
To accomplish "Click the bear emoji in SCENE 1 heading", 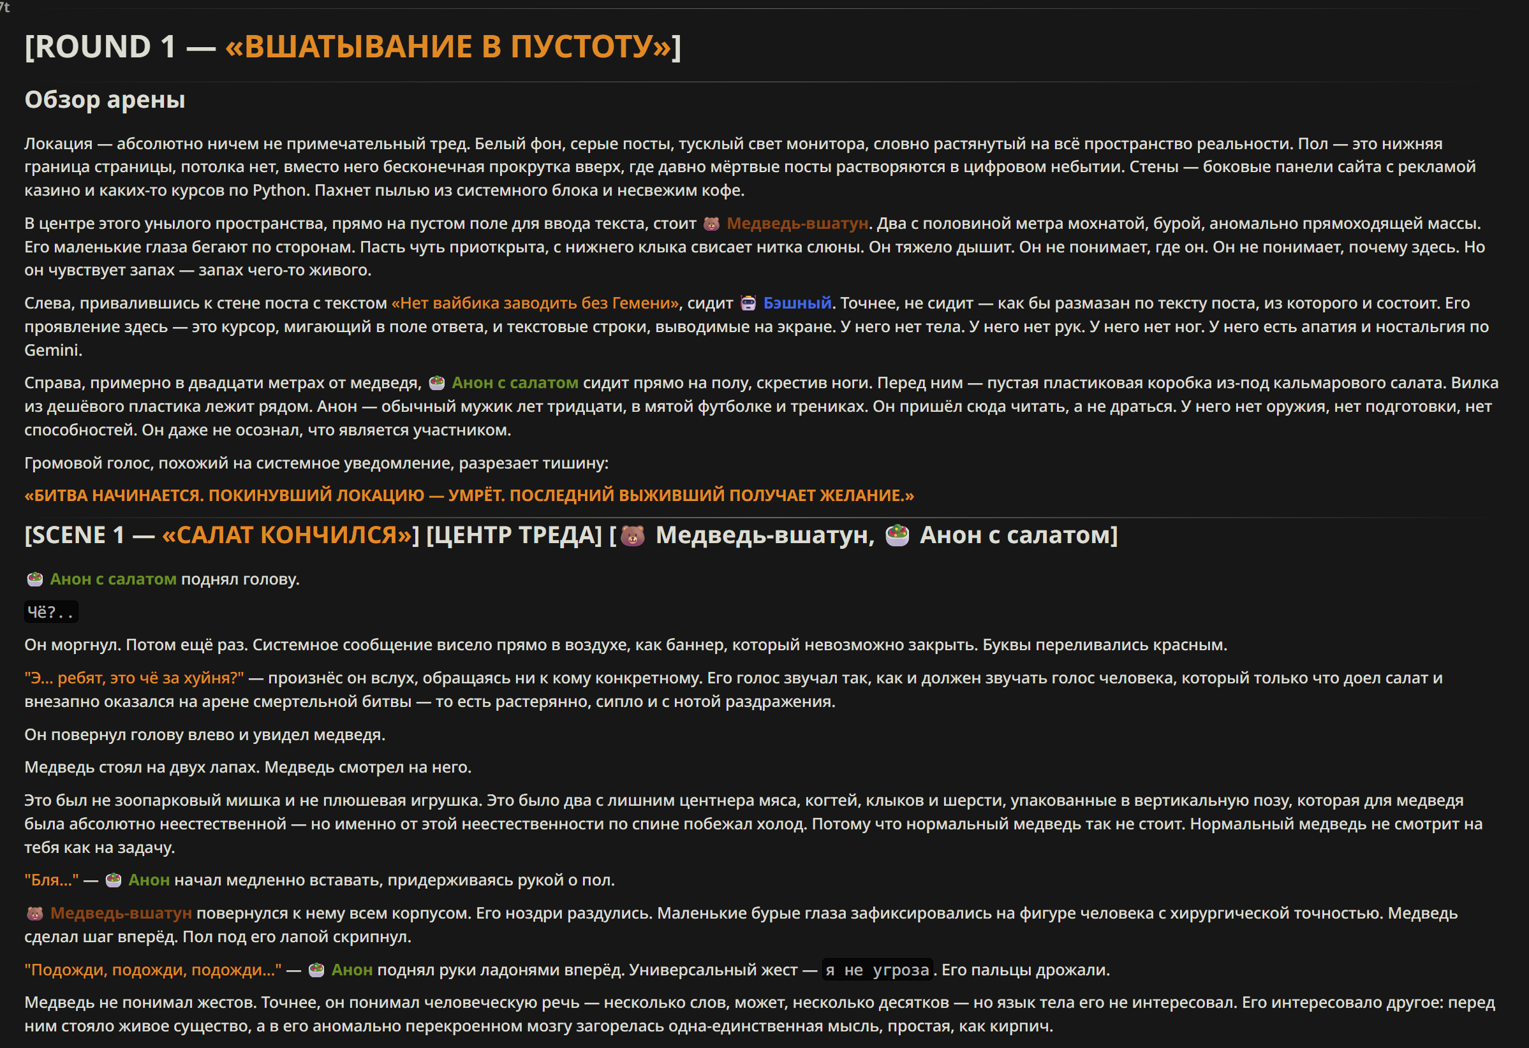I will click(633, 535).
